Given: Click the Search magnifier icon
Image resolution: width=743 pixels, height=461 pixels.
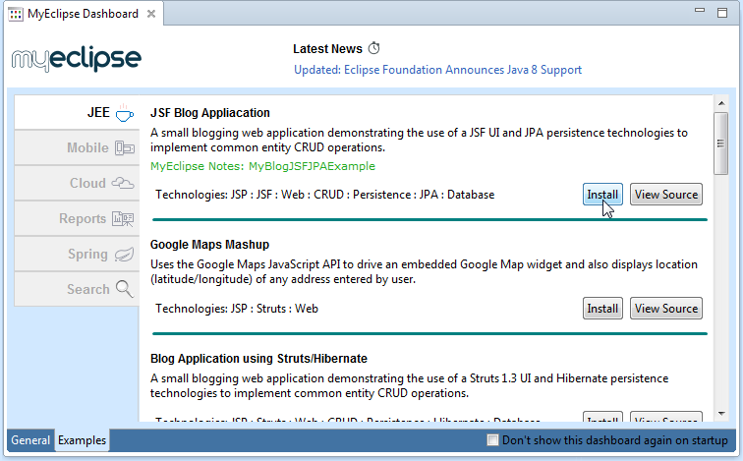Looking at the screenshot, I should click(124, 289).
